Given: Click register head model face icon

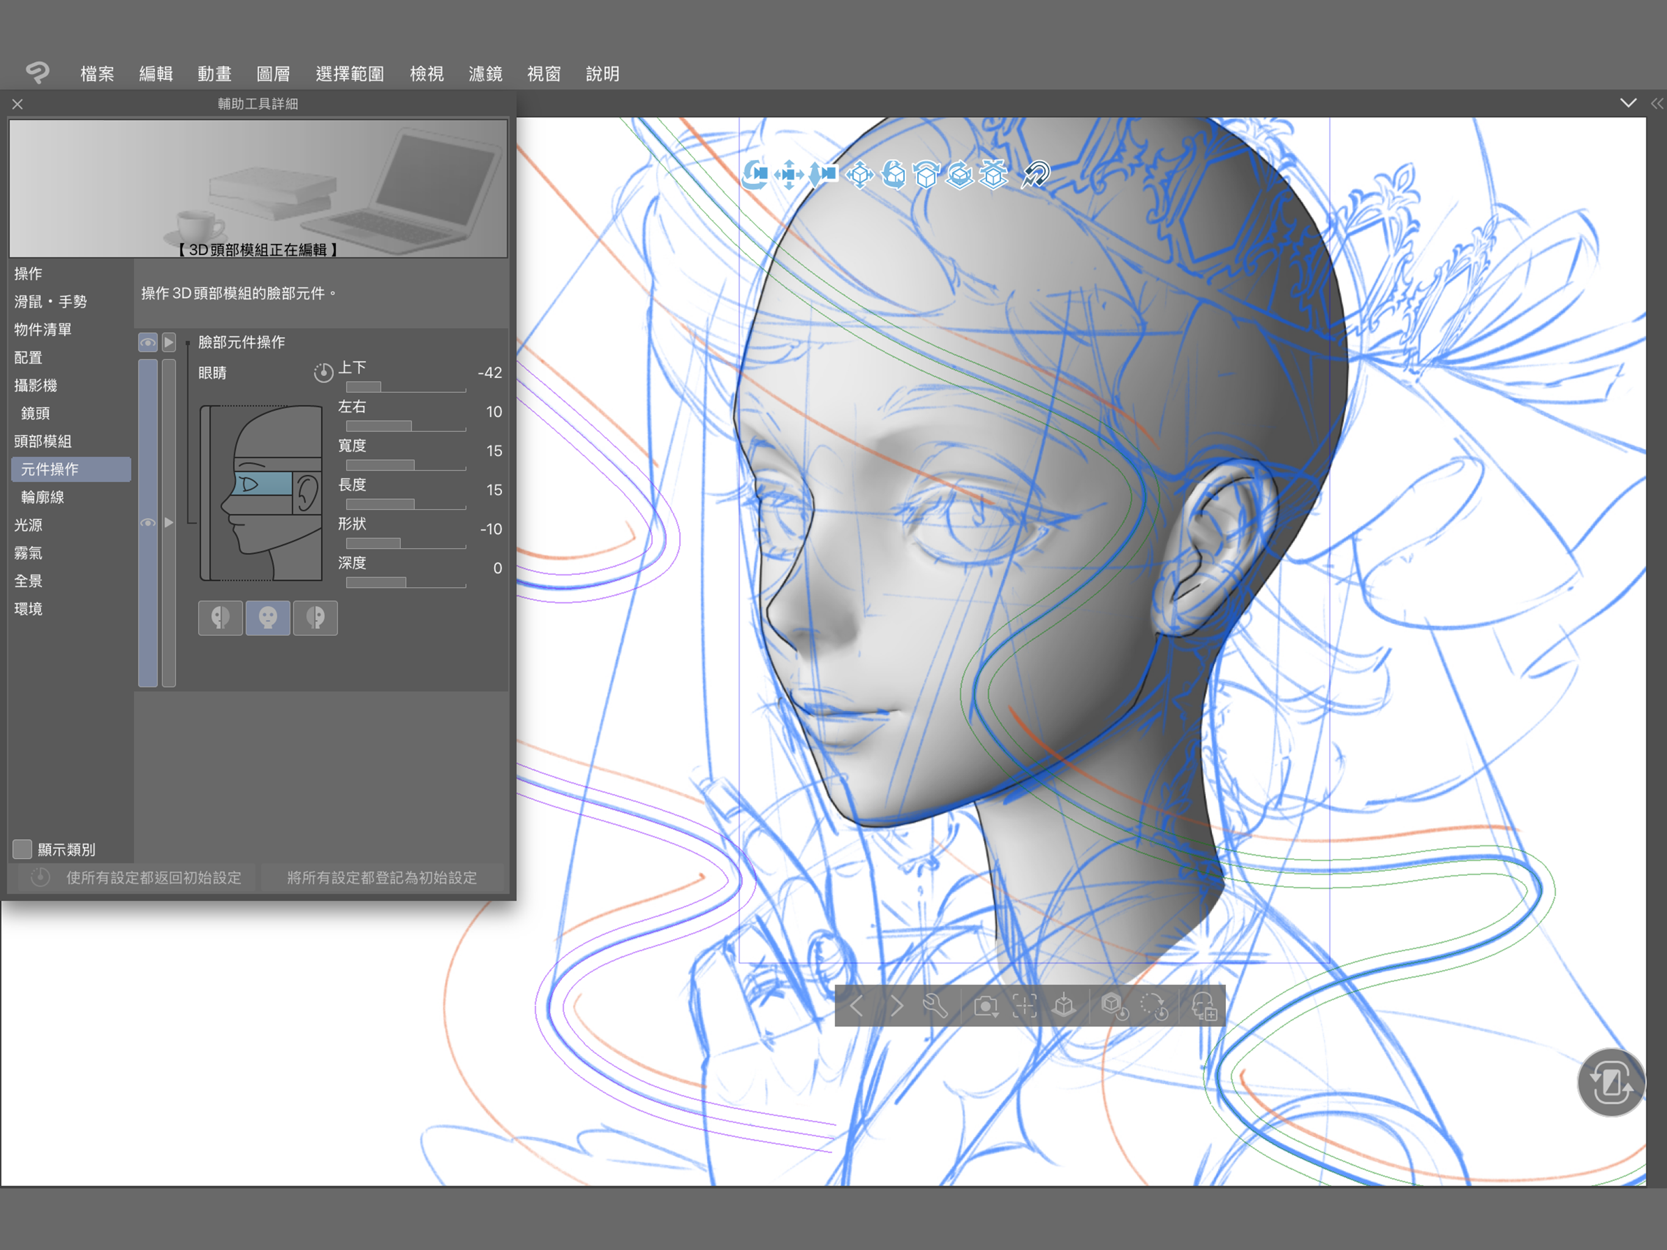Looking at the screenshot, I should coord(1203,1006).
